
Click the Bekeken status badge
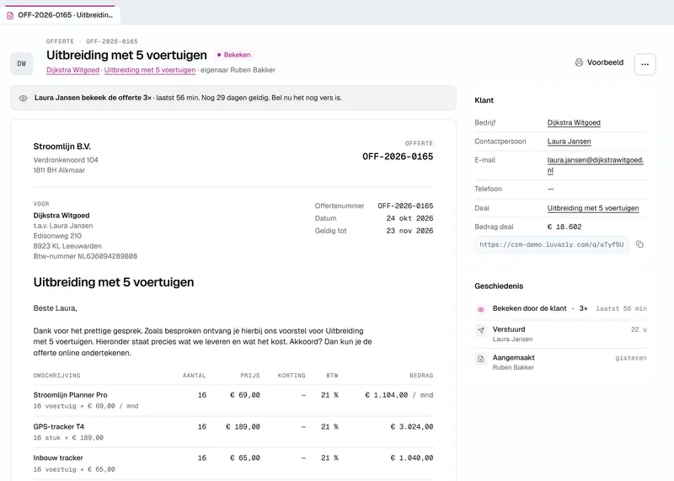233,55
